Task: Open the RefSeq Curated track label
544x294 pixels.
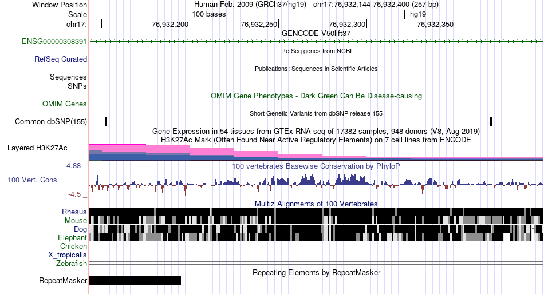Action: tap(61, 59)
